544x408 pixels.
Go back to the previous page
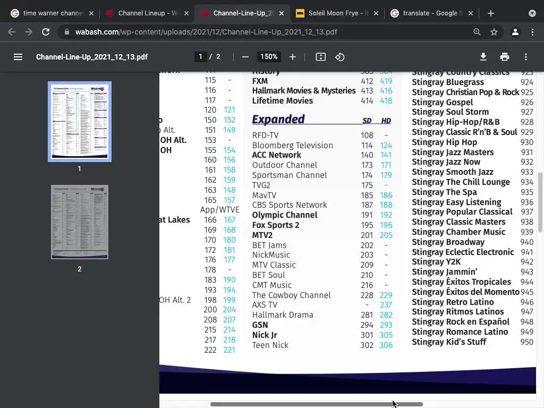pos(12,32)
